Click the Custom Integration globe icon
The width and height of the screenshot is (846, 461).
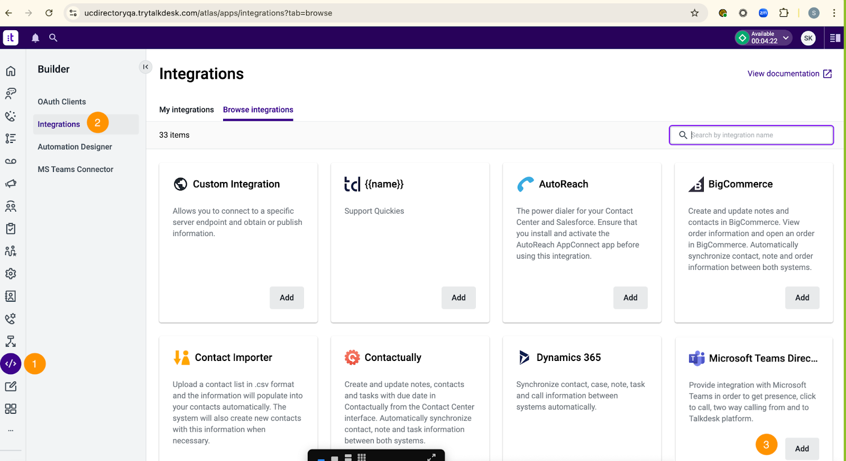[x=180, y=184]
